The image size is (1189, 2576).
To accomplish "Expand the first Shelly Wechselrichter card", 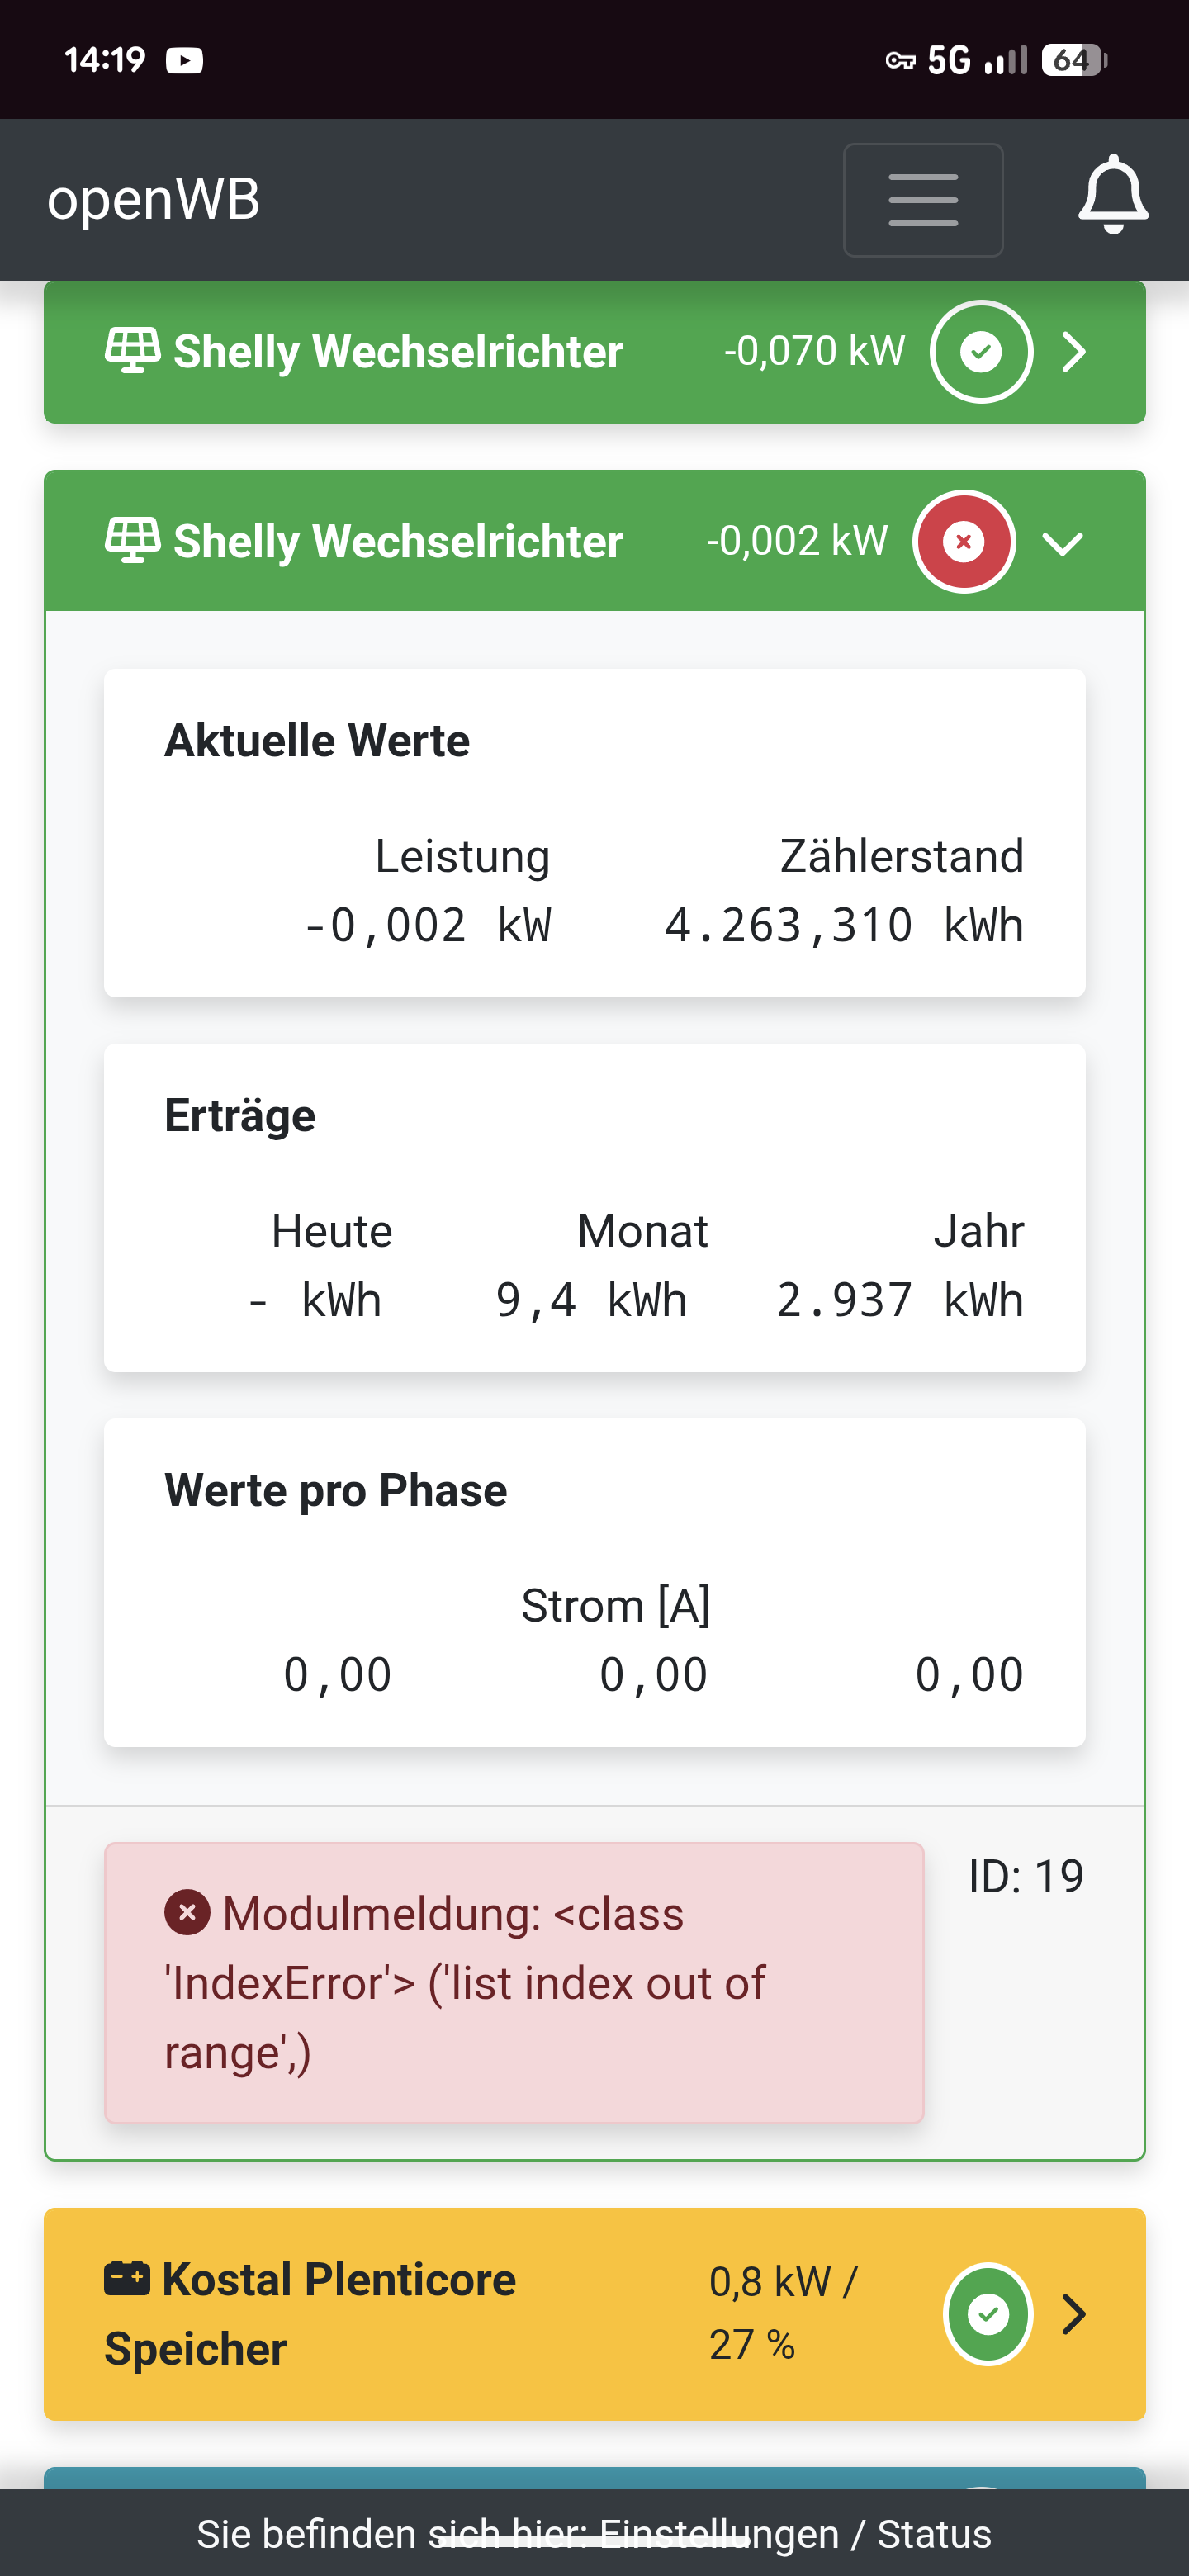I will click(x=1074, y=352).
